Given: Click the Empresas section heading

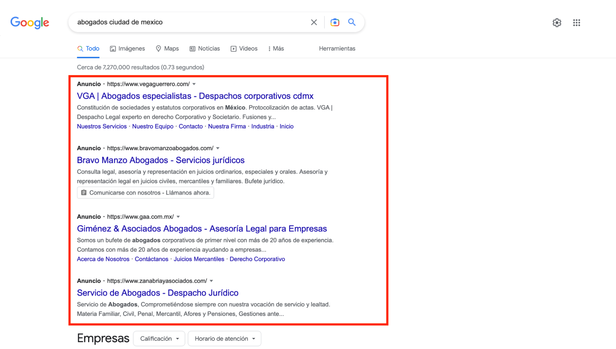Looking at the screenshot, I should pyautogui.click(x=103, y=338).
